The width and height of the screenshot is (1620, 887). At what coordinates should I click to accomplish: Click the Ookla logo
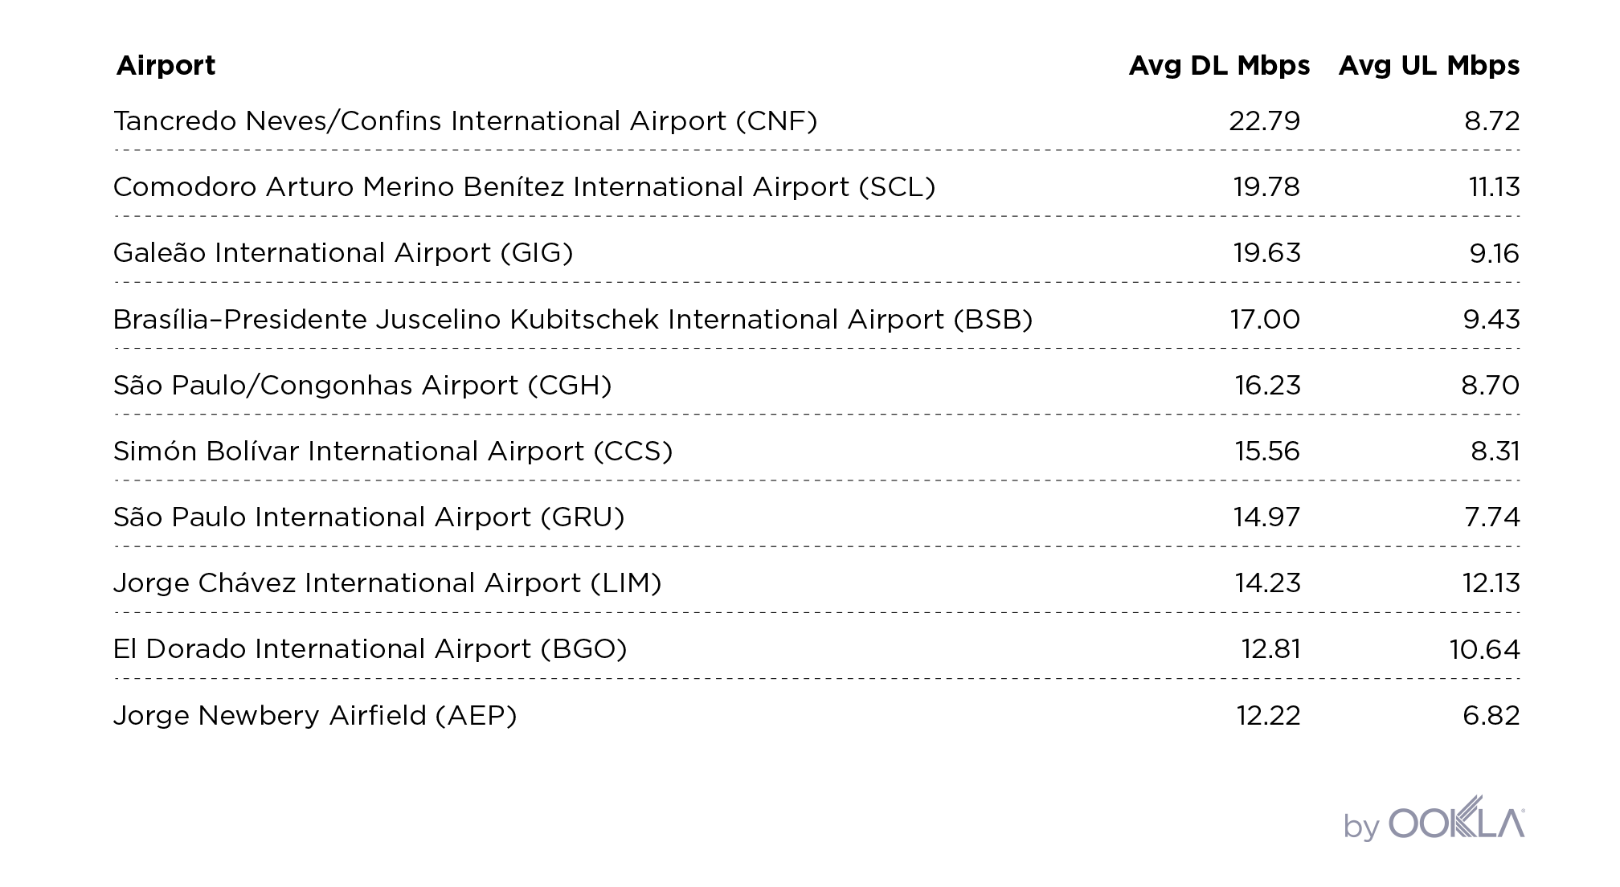[1434, 818]
